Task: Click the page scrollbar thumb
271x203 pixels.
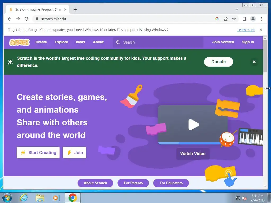Action: 265,56
